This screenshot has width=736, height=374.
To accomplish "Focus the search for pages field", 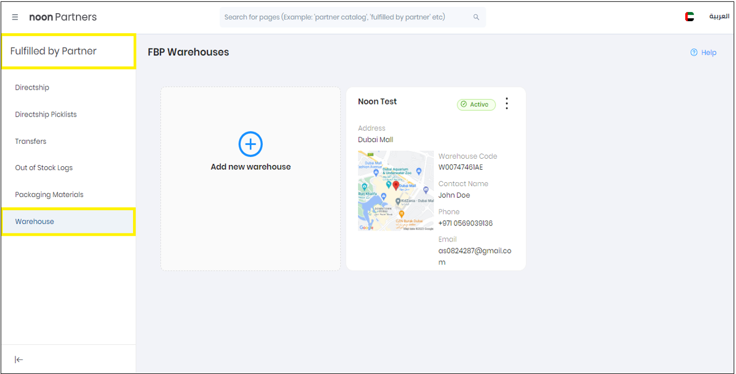I will [353, 17].
